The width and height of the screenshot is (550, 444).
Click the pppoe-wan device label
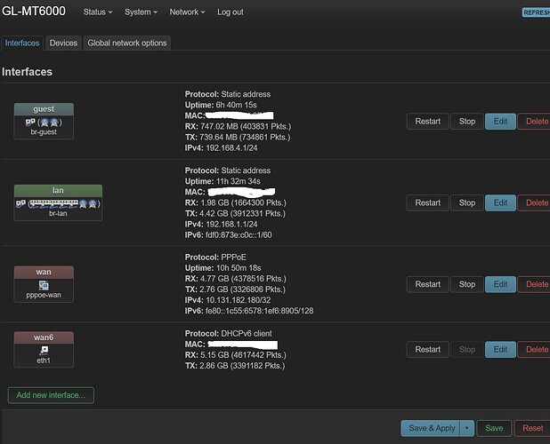coord(44,296)
